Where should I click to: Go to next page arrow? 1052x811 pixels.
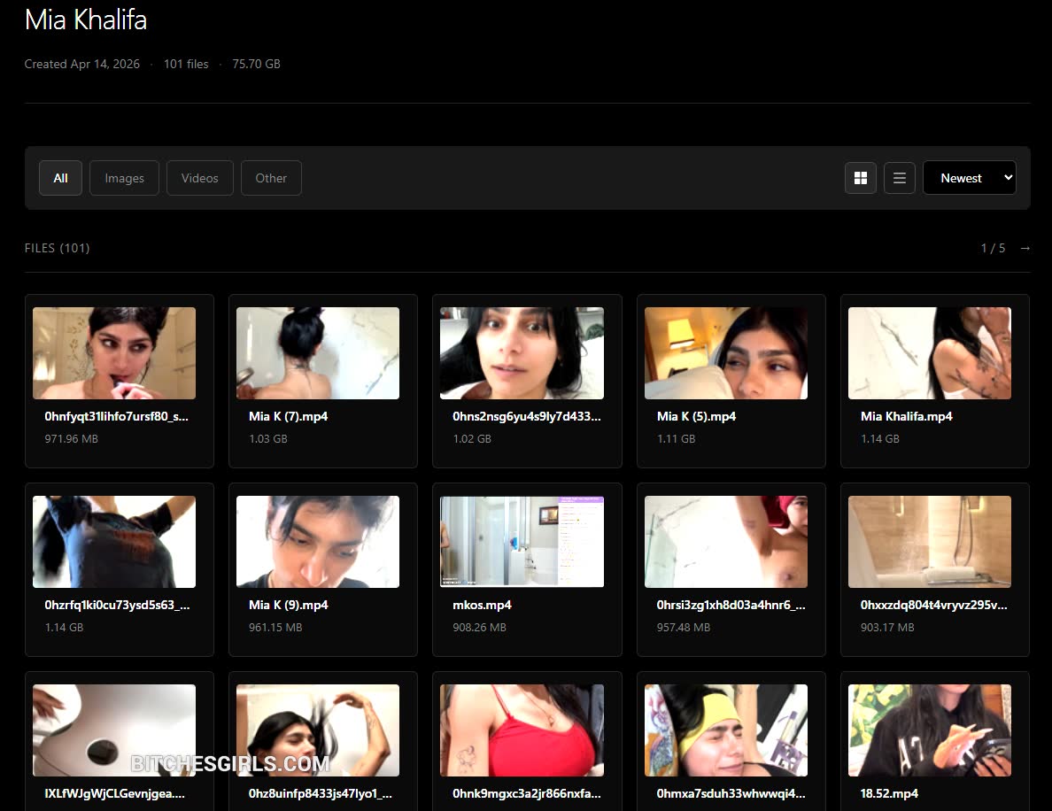1025,248
